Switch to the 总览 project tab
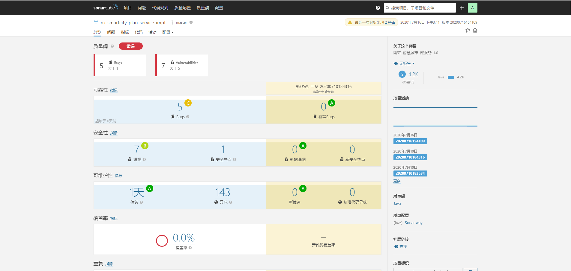Viewport: 571px width, 271px height. 97,32
